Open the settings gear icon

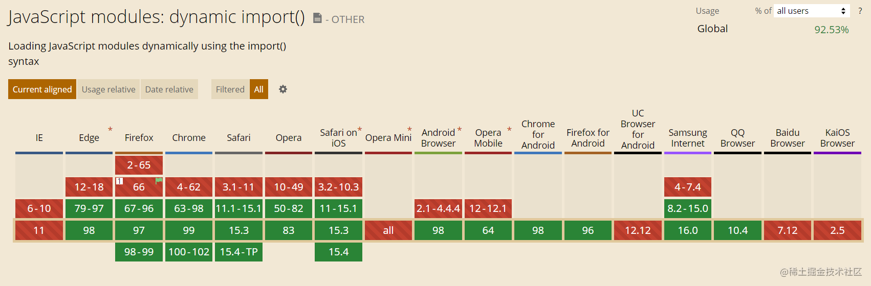[x=282, y=89]
